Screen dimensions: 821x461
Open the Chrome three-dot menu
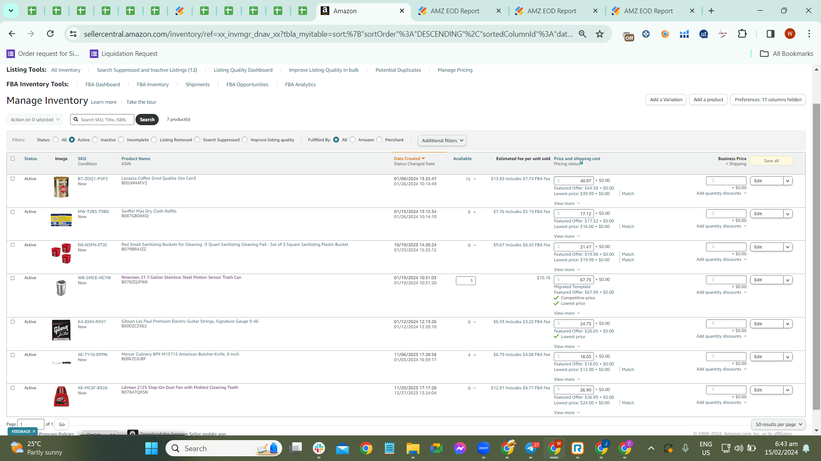[x=809, y=34]
